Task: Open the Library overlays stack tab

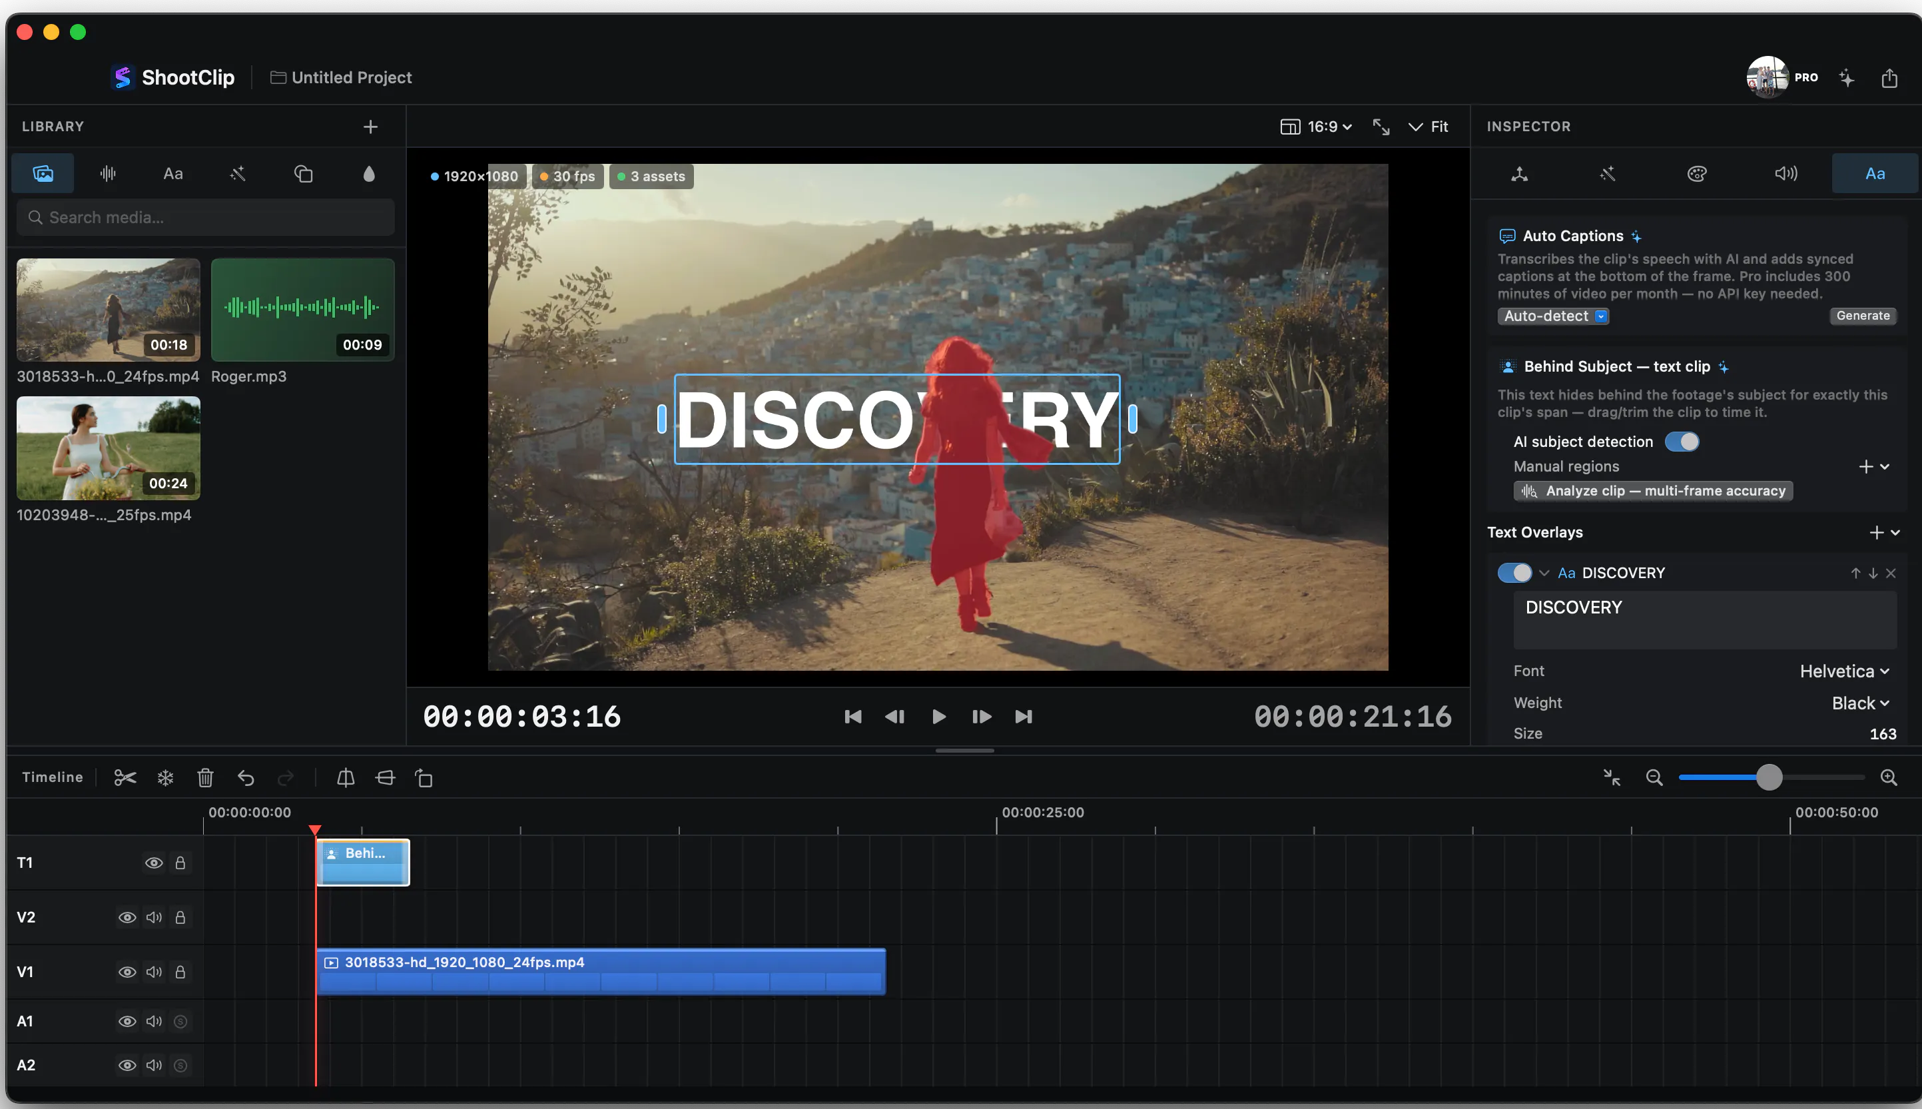Action: click(303, 174)
